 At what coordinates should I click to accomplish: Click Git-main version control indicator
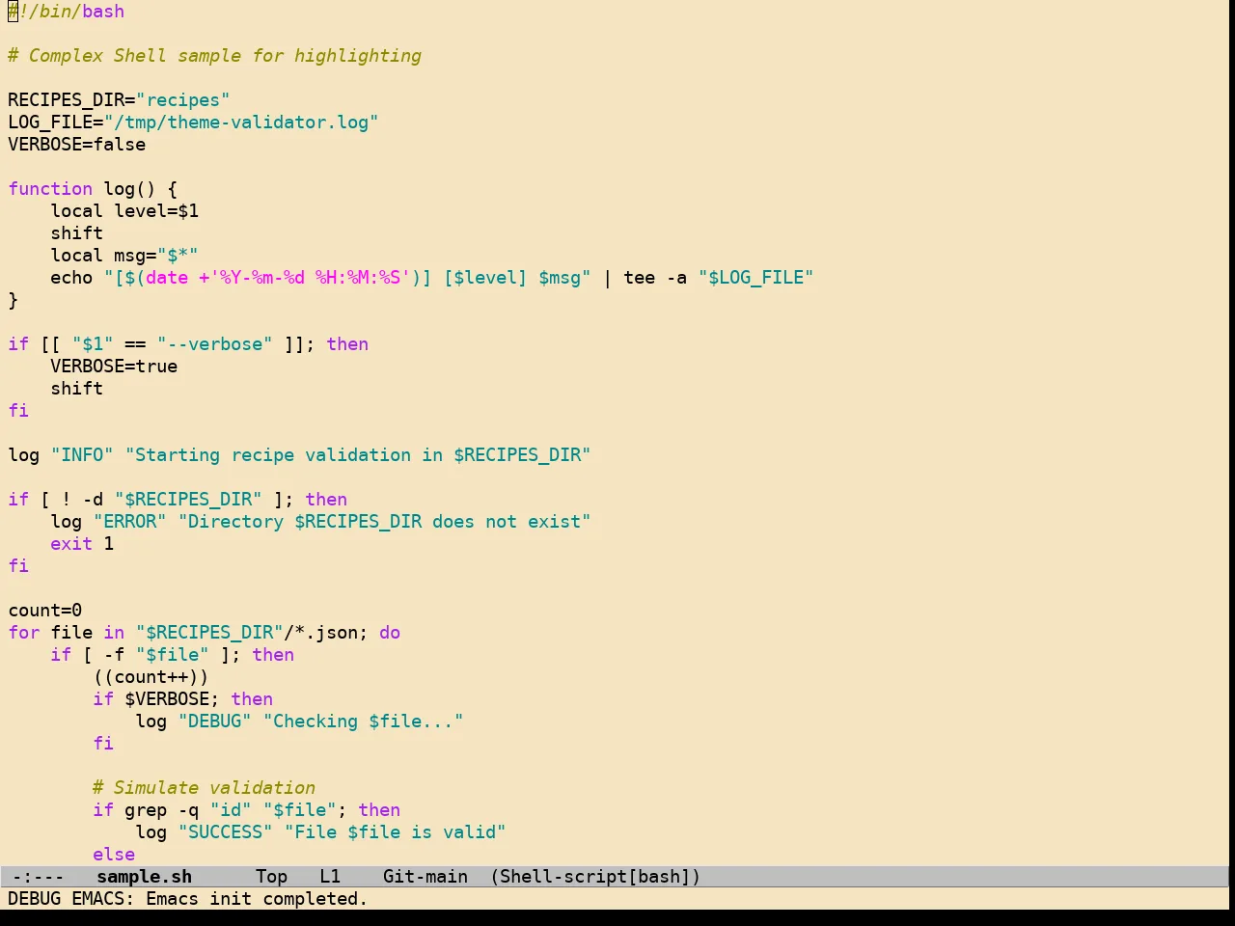[x=425, y=877]
